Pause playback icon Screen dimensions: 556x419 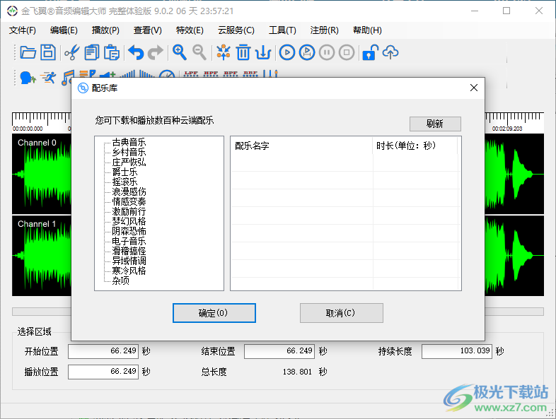point(327,52)
